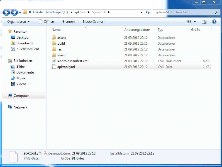222x167 pixels.
Task: Click the Netzwerk icon
Action: click(10, 107)
